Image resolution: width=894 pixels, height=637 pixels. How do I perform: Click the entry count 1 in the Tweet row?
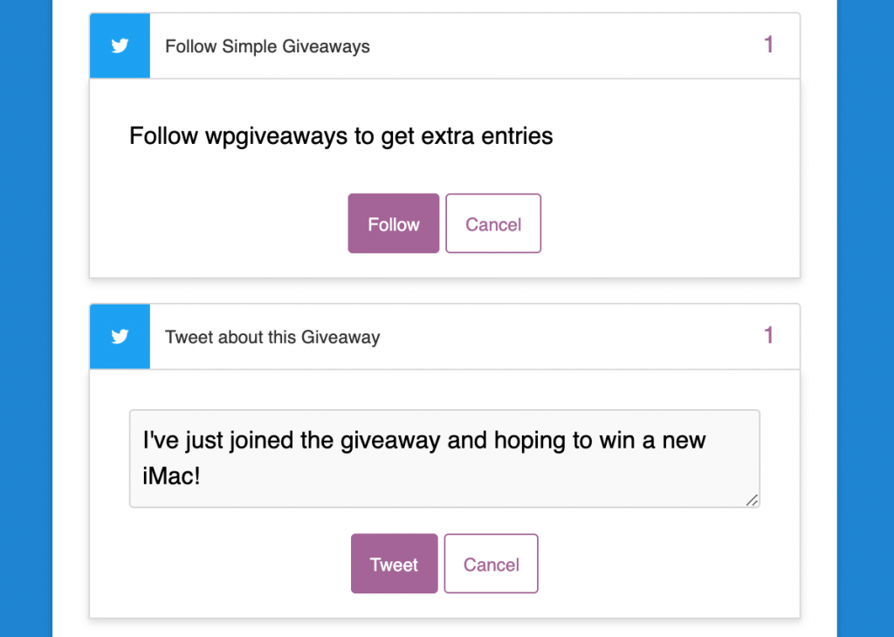pyautogui.click(x=768, y=335)
